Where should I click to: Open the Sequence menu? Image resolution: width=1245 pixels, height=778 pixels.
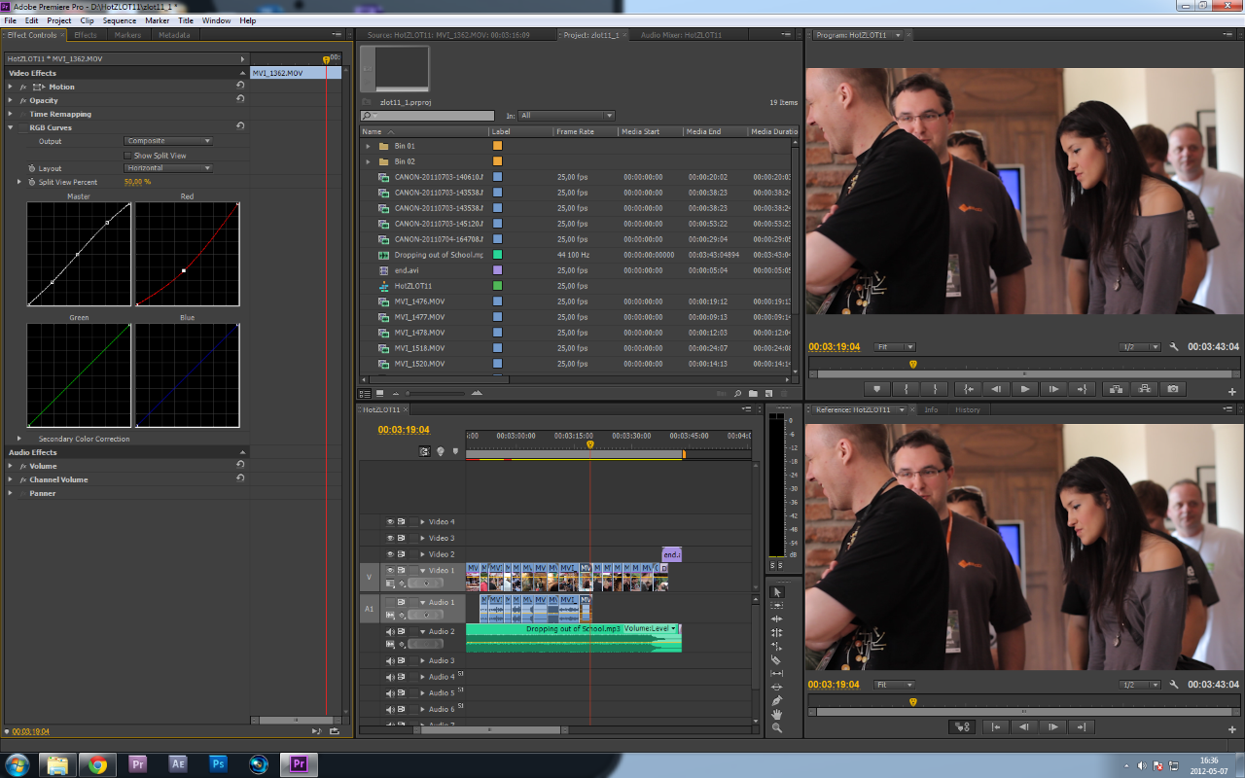tap(120, 20)
